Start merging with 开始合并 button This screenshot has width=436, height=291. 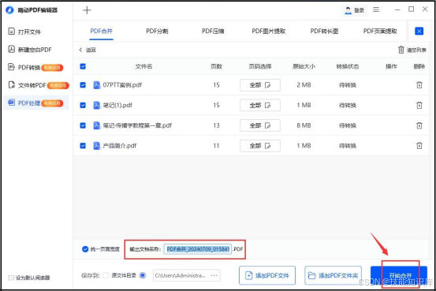[399, 275]
